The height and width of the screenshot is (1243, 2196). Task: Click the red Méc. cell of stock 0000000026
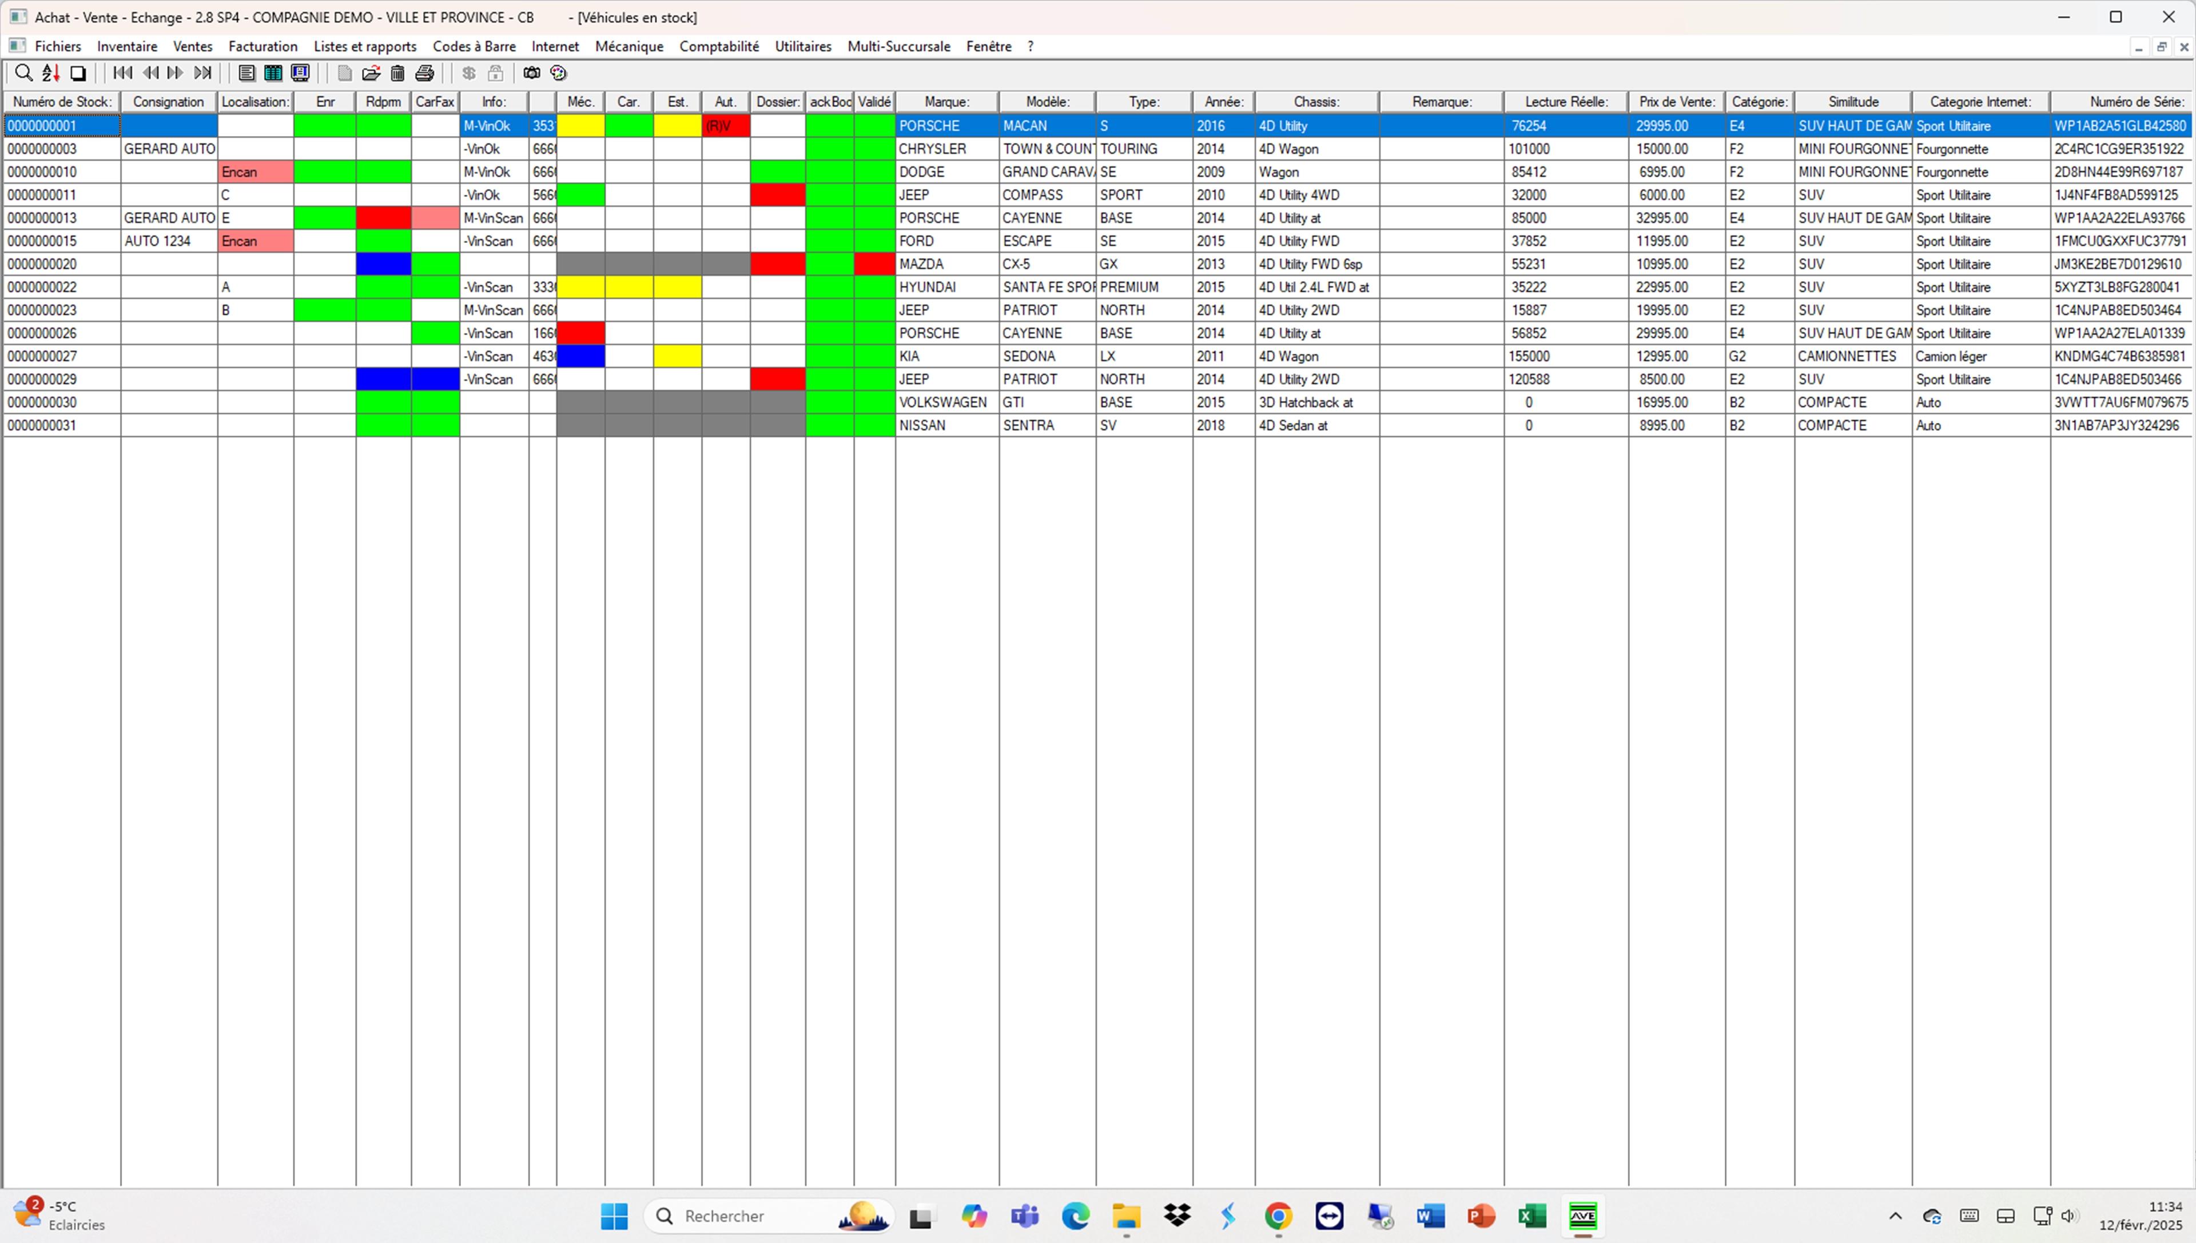click(x=581, y=333)
